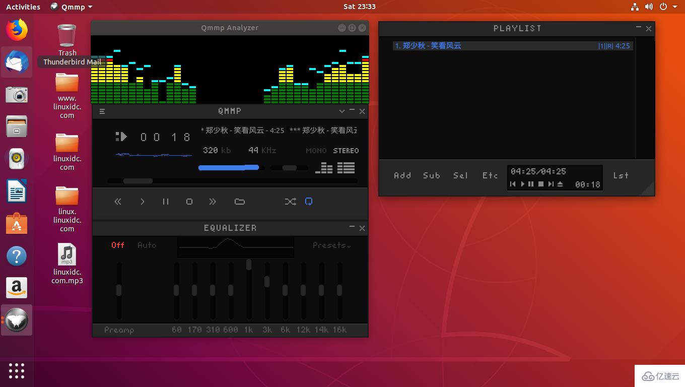The height and width of the screenshot is (387, 685).
Task: Open the playlist Sub menu
Action: click(x=432, y=175)
